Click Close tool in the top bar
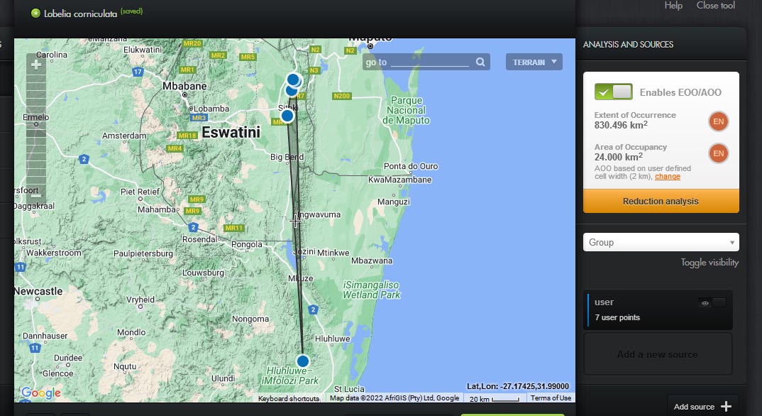Image resolution: width=762 pixels, height=416 pixels. click(716, 6)
